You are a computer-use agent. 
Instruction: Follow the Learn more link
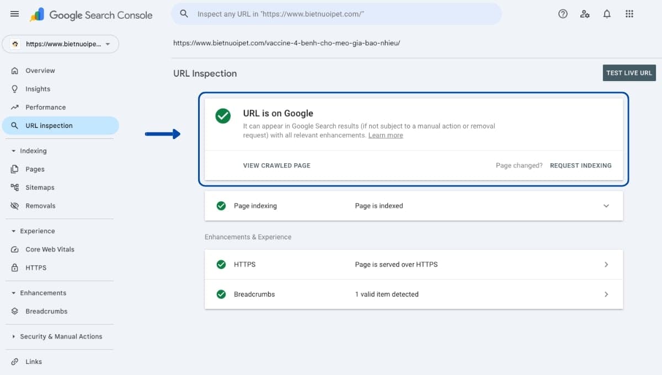point(386,135)
